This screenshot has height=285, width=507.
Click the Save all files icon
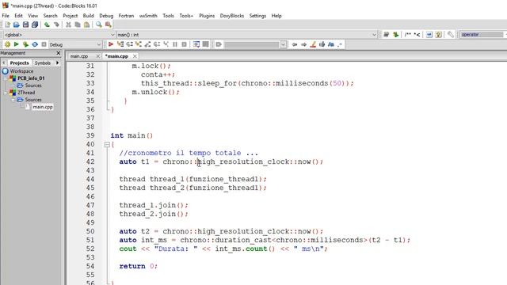pyautogui.click(x=35, y=25)
